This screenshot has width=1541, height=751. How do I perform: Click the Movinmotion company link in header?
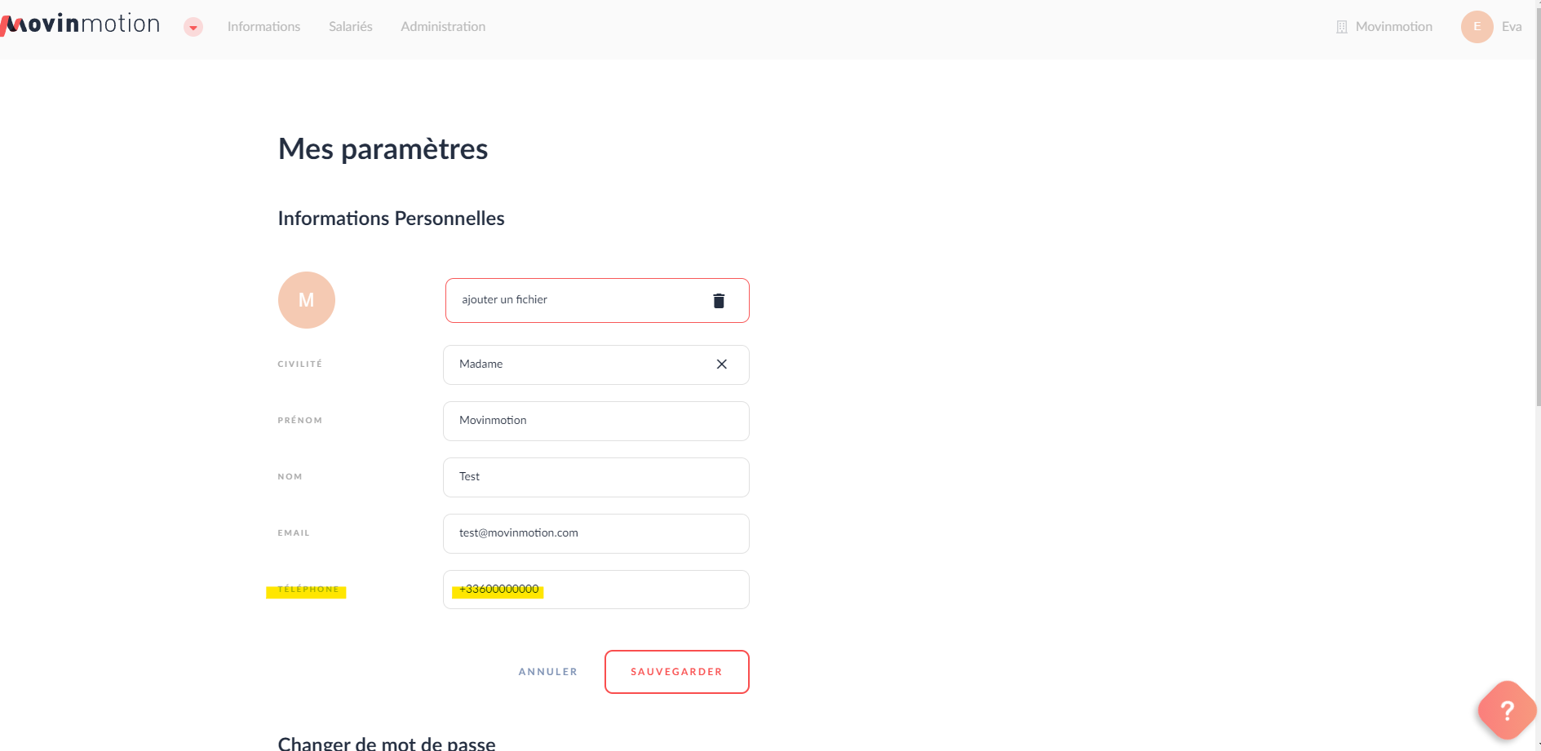coord(1393,27)
